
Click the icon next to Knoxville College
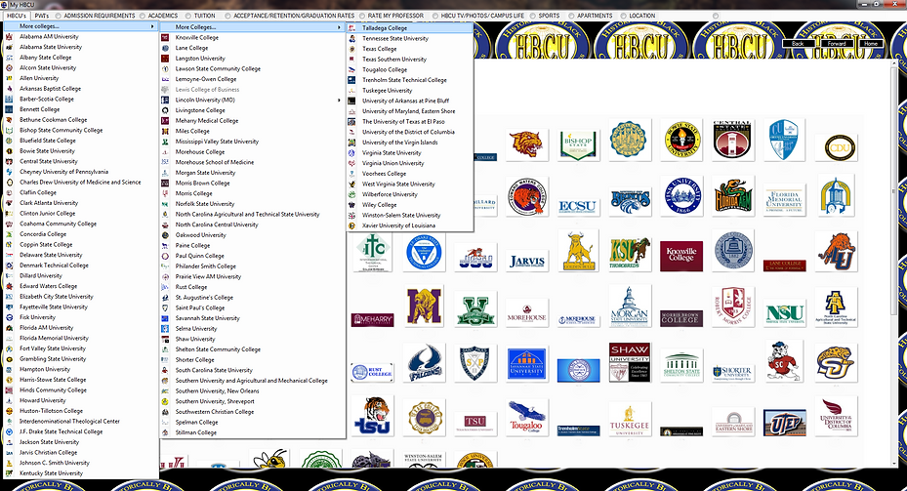click(165, 38)
